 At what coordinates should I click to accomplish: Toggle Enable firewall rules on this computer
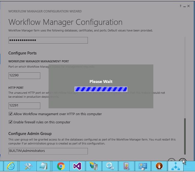click(10, 122)
